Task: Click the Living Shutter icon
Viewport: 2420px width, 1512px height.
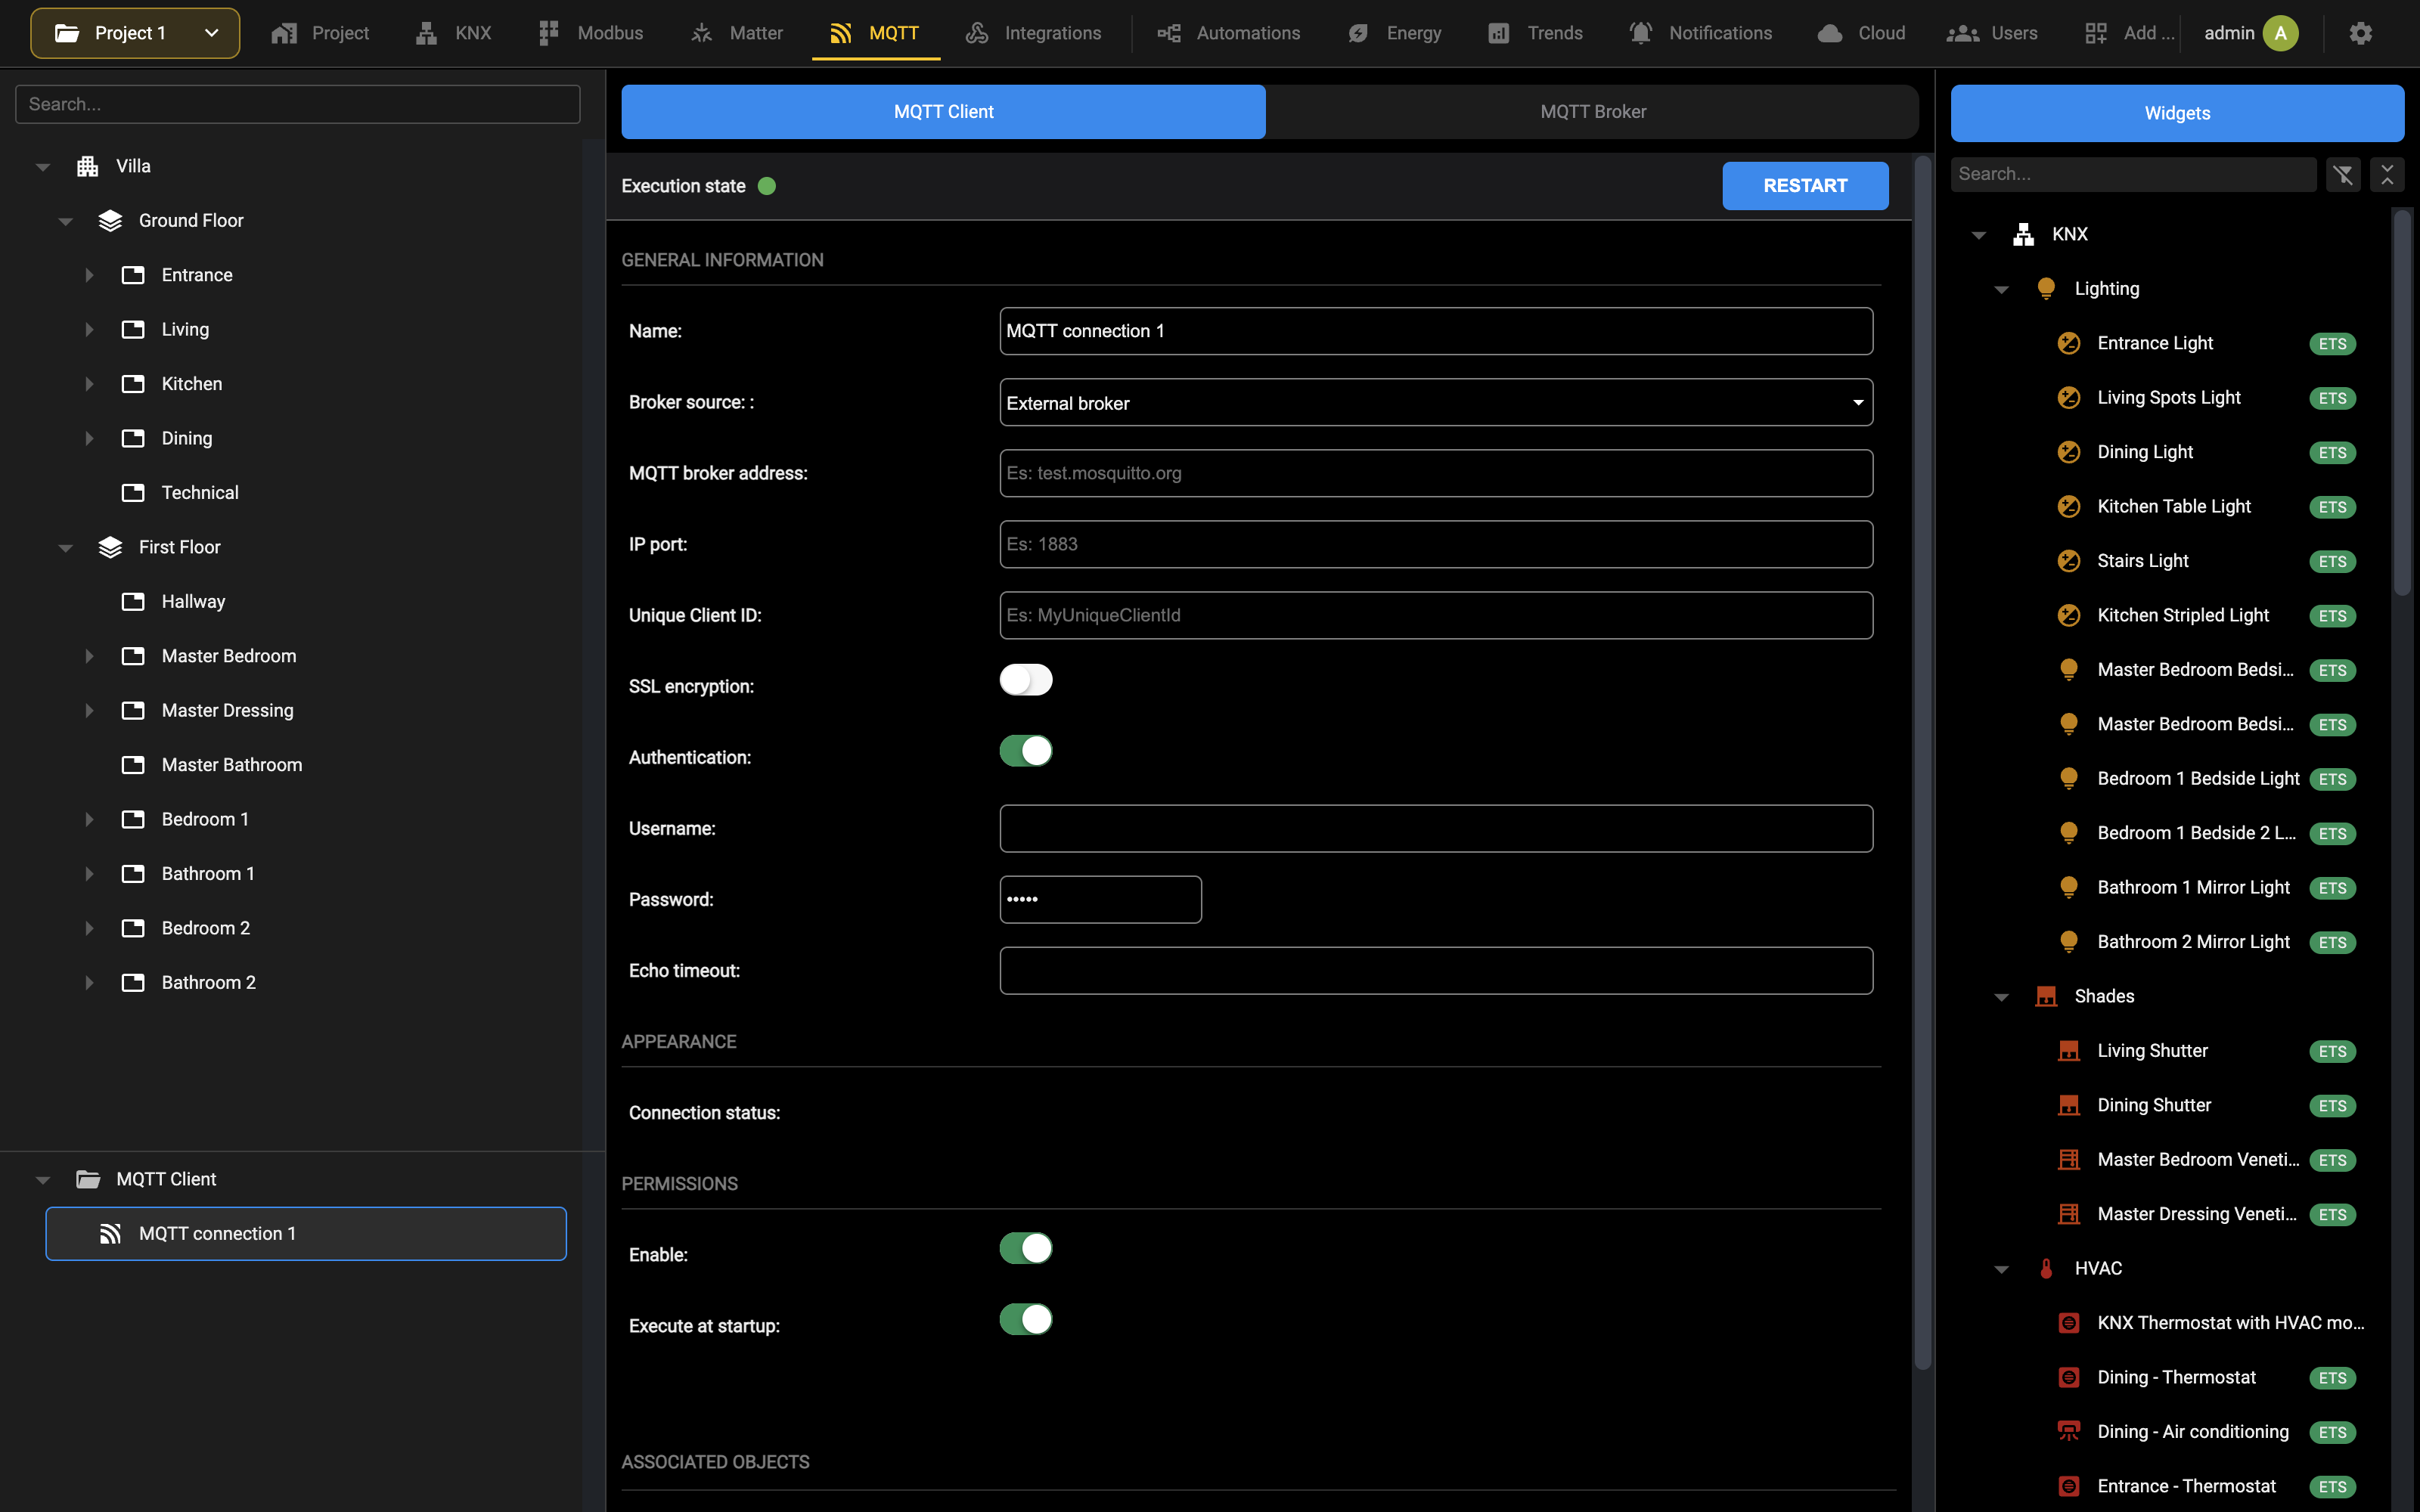Action: pyautogui.click(x=2069, y=1050)
